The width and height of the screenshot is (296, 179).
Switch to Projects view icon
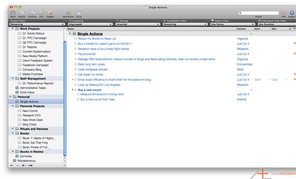pos(22,13)
